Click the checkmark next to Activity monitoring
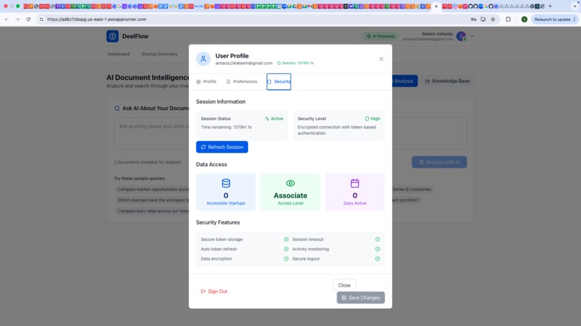 tap(377, 249)
